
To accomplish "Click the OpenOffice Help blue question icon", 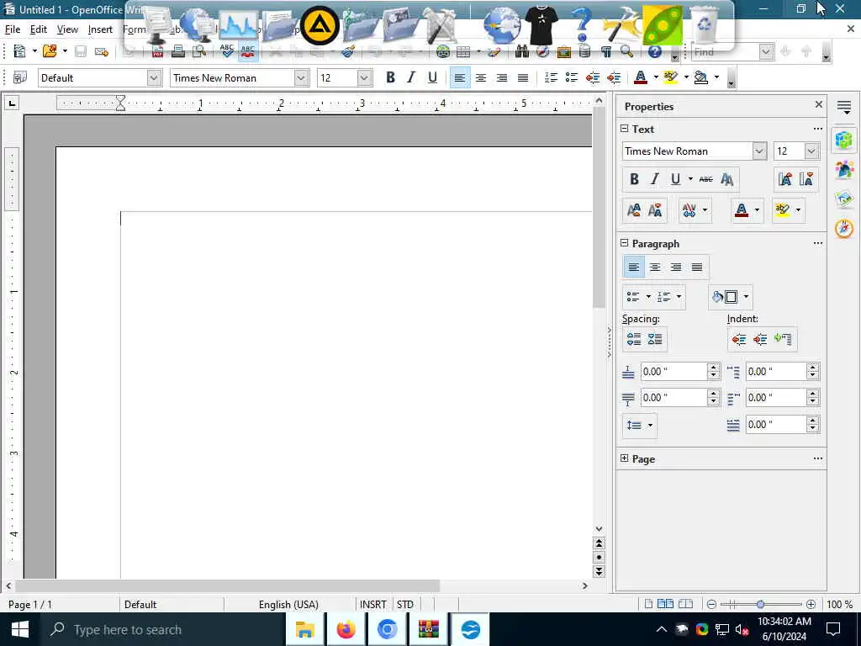I will pos(654,51).
